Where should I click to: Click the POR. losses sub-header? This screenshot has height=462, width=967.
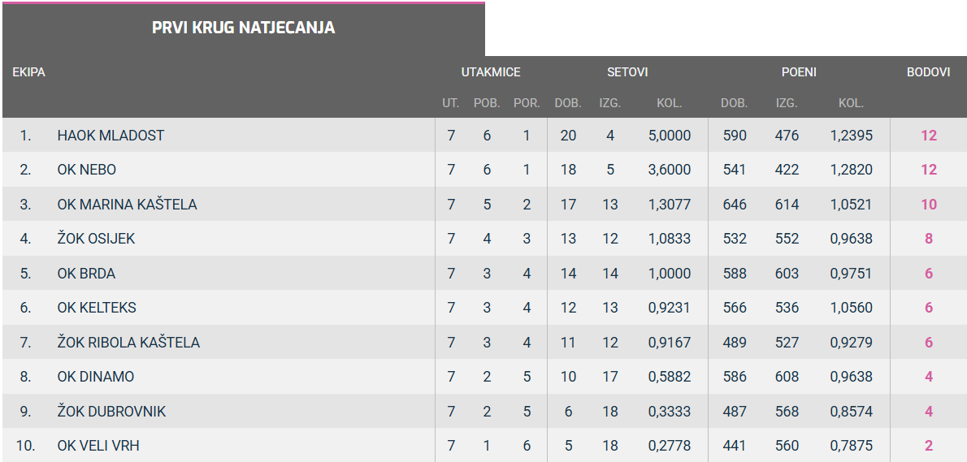527,103
